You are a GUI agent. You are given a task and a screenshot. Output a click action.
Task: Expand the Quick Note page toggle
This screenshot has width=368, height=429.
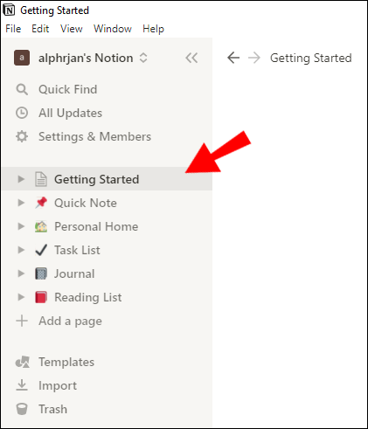21,203
